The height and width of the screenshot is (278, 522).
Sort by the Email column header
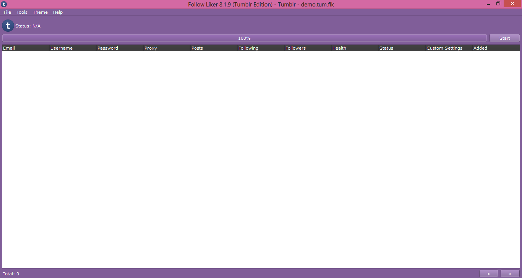pyautogui.click(x=26, y=48)
